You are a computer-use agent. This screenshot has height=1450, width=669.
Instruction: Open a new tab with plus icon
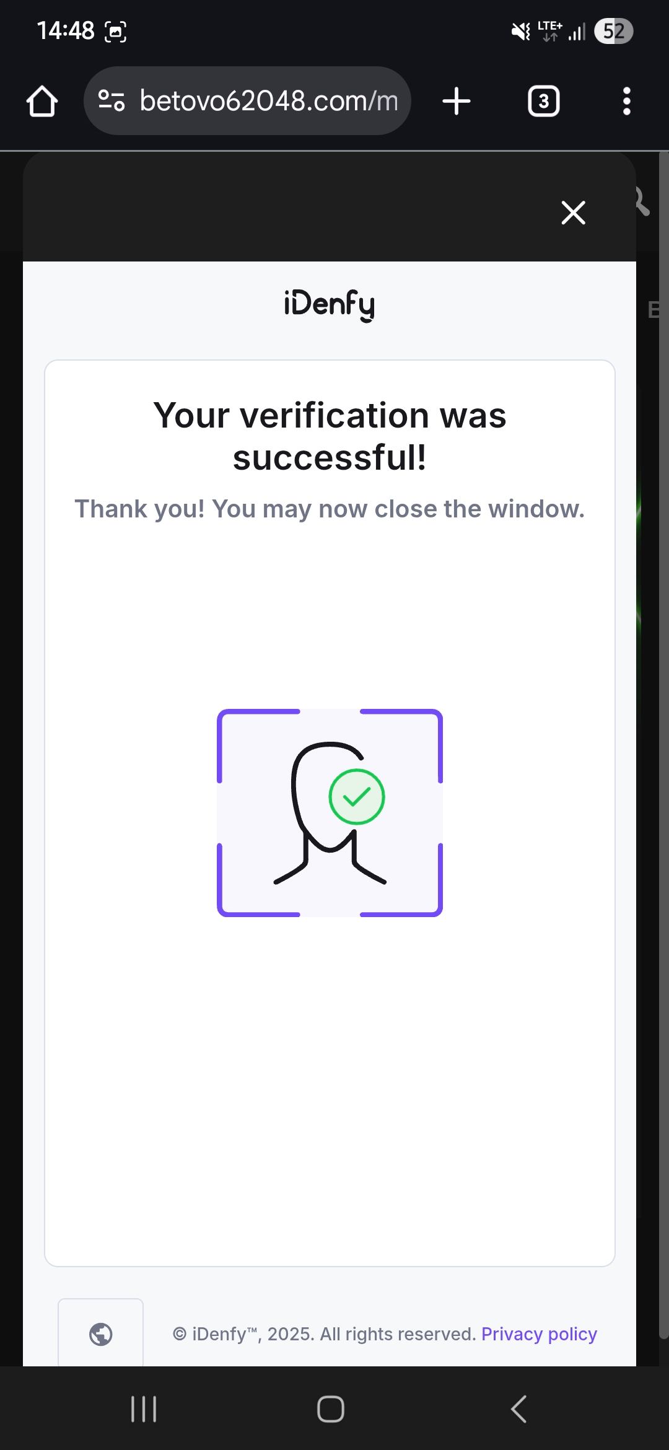[457, 101]
